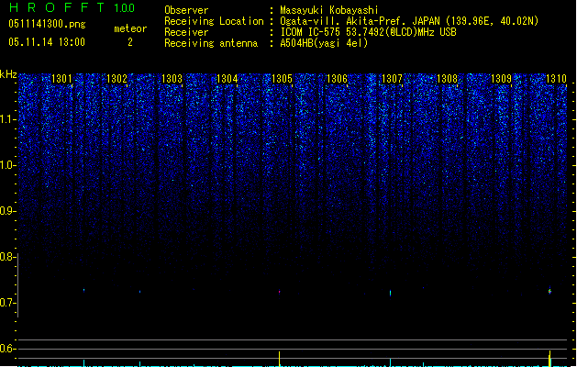Click the observer name Masayuki Kobayashi
577x367 pixels.
pyautogui.click(x=329, y=10)
